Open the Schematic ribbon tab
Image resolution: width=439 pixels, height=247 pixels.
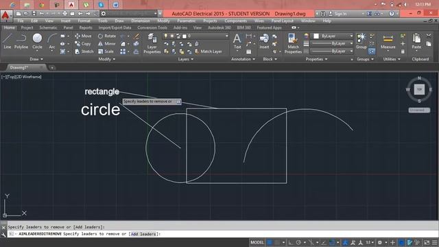pos(48,27)
